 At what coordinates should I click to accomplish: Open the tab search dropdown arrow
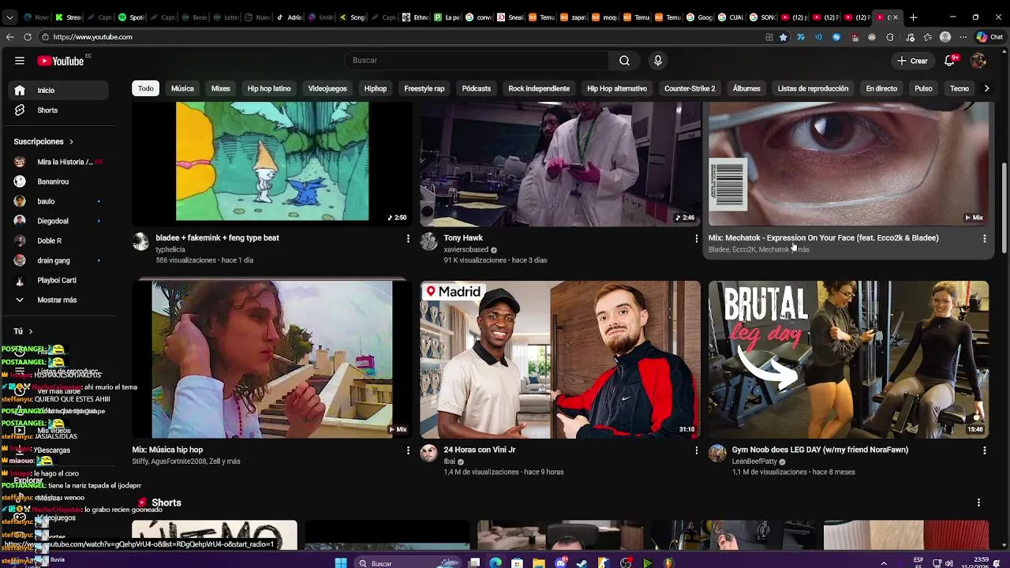(x=9, y=17)
